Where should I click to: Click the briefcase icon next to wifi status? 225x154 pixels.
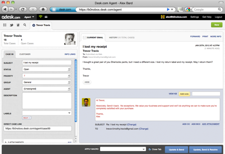(46, 17)
